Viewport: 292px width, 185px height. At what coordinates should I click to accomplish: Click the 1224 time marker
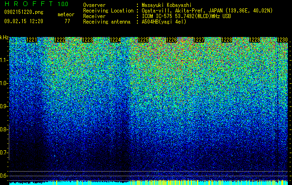[116, 40]
